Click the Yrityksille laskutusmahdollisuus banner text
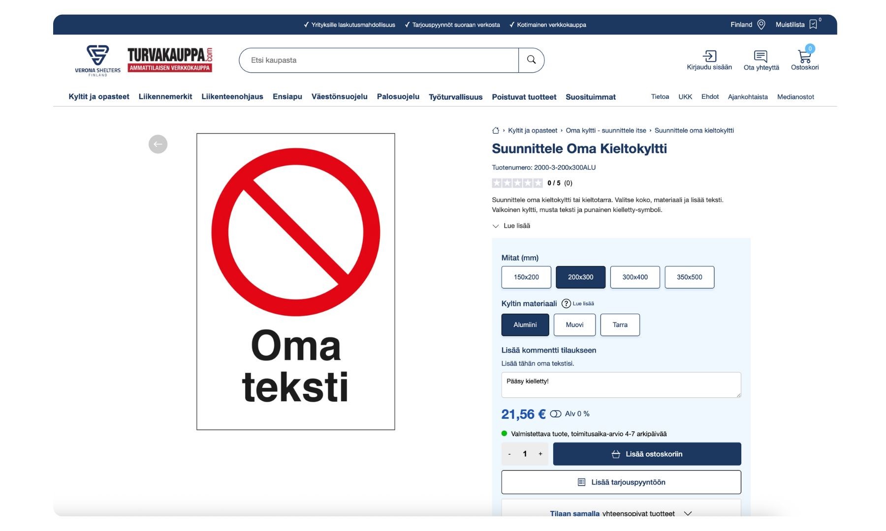 tap(353, 25)
